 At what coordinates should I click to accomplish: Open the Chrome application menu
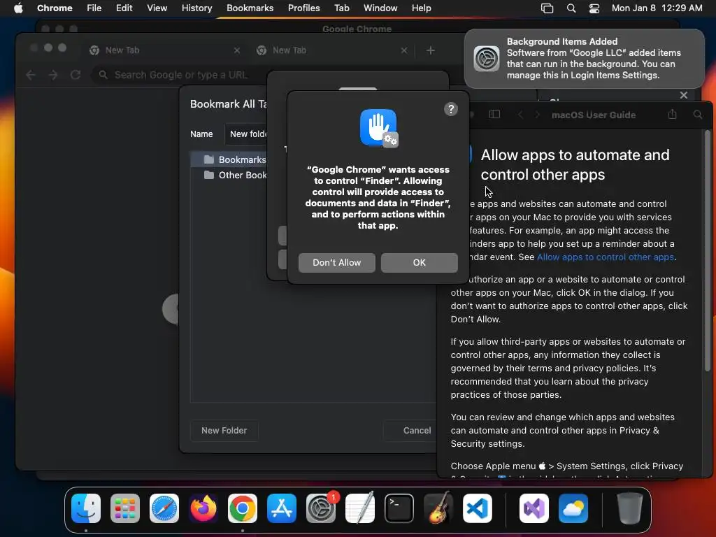(55, 8)
